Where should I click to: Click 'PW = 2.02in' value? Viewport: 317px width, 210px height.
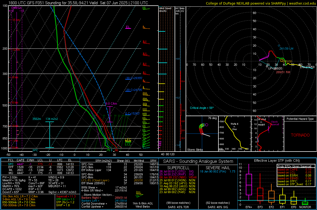click(10, 177)
